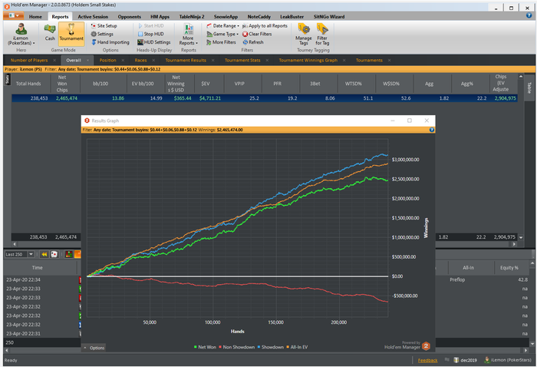Open the TableNinja 2 tab
The image size is (537, 367).
pos(192,16)
